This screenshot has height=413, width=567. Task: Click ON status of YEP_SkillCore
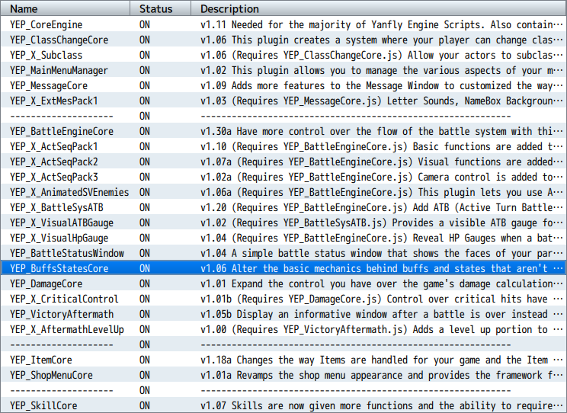tap(145, 405)
